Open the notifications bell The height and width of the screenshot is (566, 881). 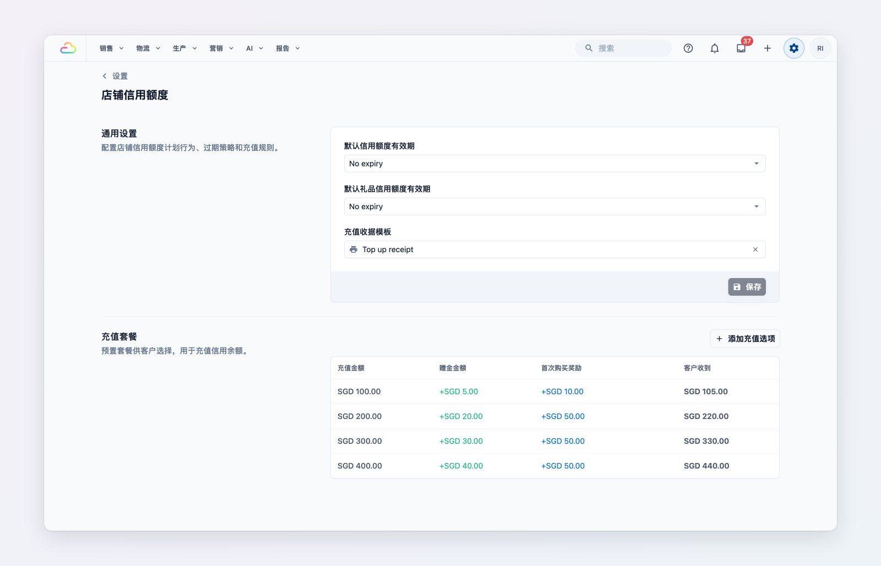[715, 48]
